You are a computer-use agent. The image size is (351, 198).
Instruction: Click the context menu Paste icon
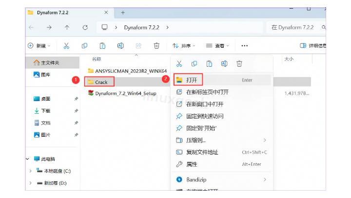209,64
